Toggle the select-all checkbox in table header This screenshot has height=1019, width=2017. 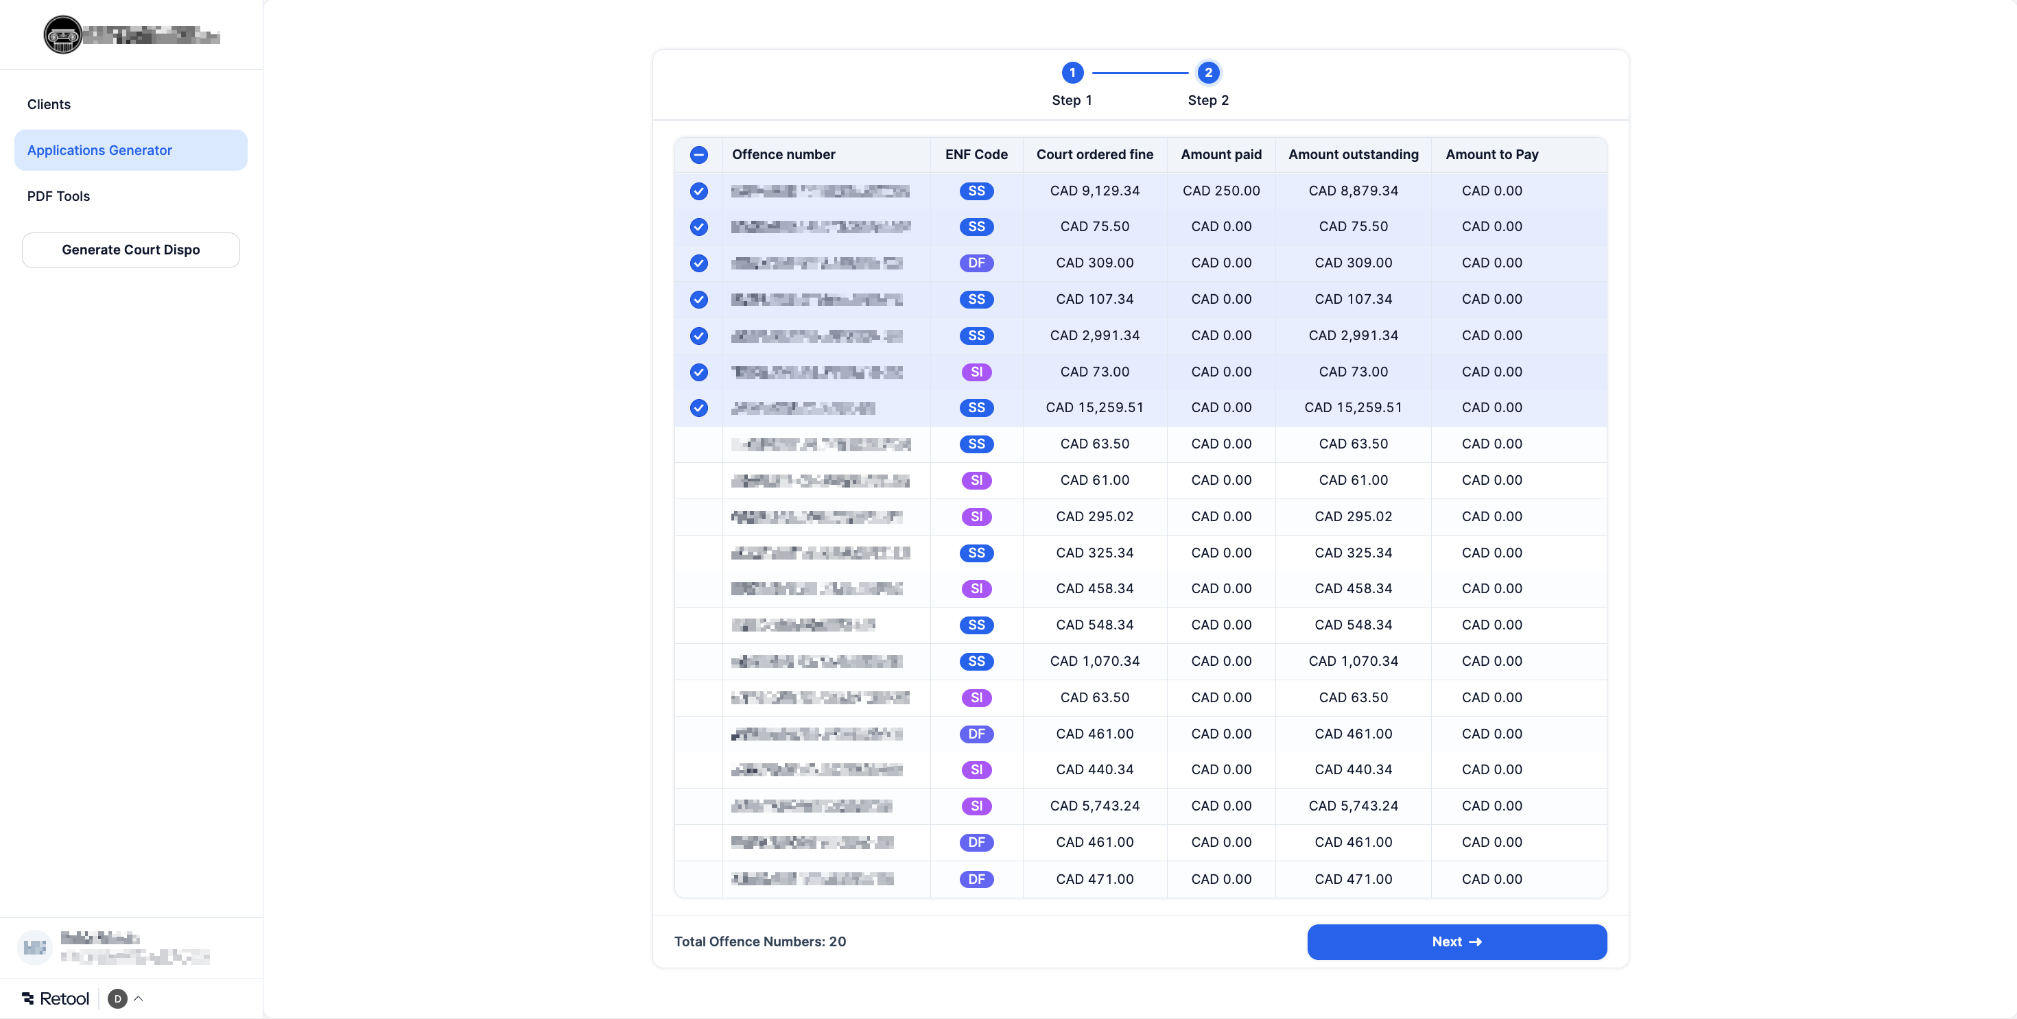tap(698, 155)
